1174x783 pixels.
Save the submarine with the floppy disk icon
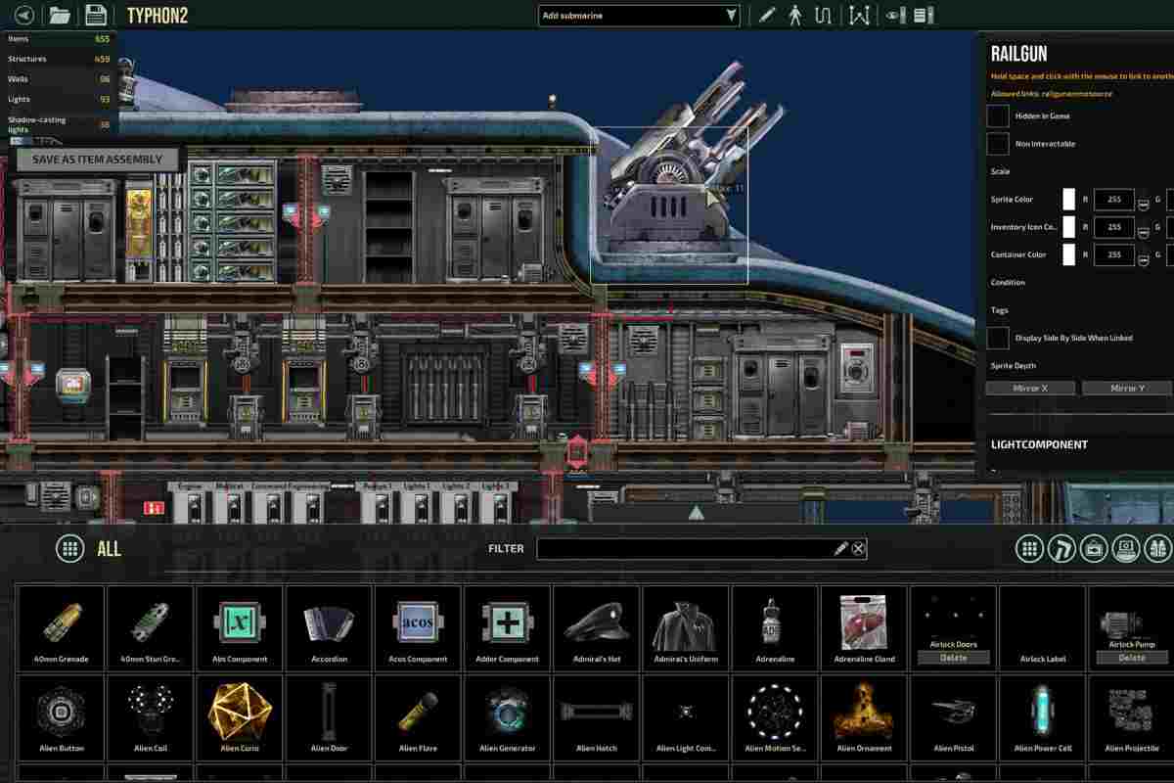pyautogui.click(x=95, y=15)
